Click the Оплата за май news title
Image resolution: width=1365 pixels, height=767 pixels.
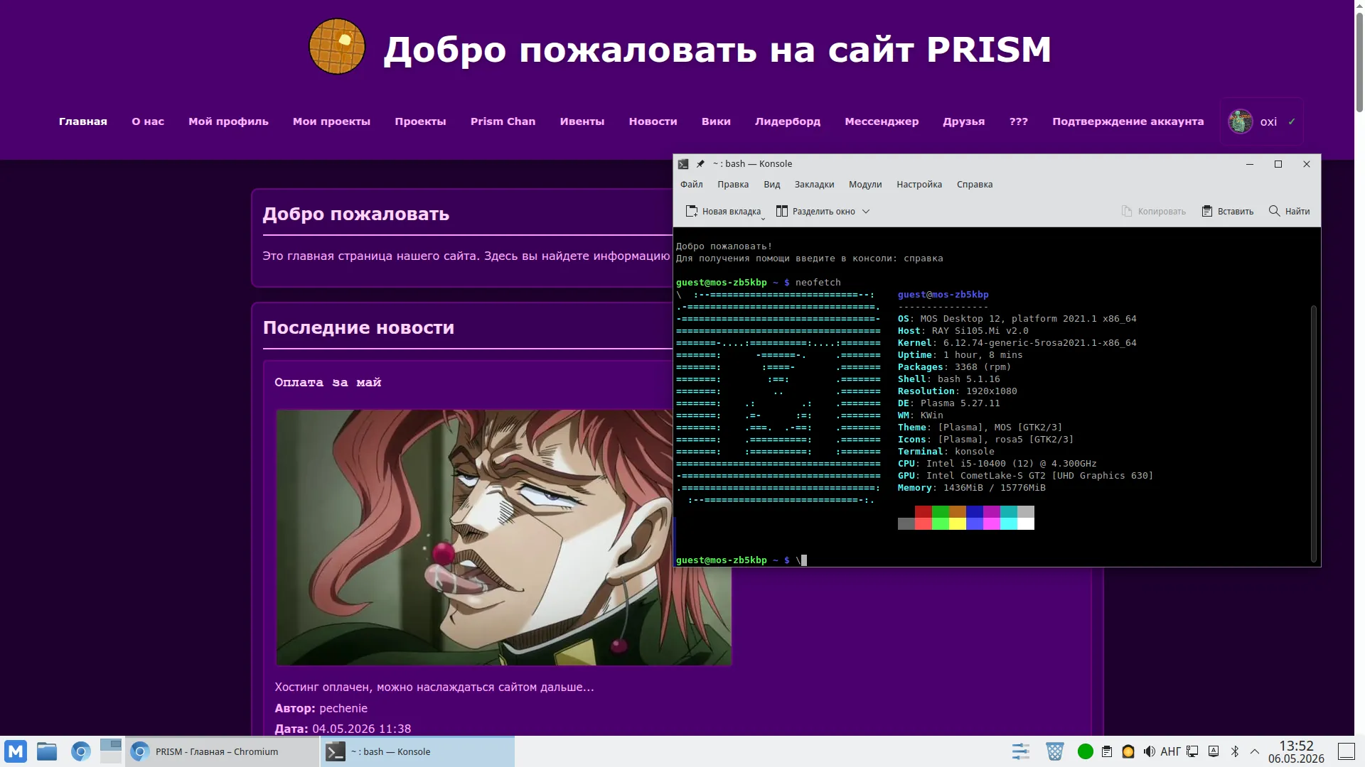click(x=328, y=382)
